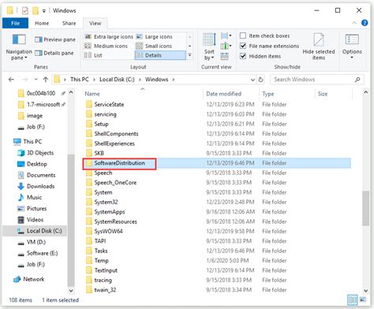Refresh the Windows folder view

[260, 80]
